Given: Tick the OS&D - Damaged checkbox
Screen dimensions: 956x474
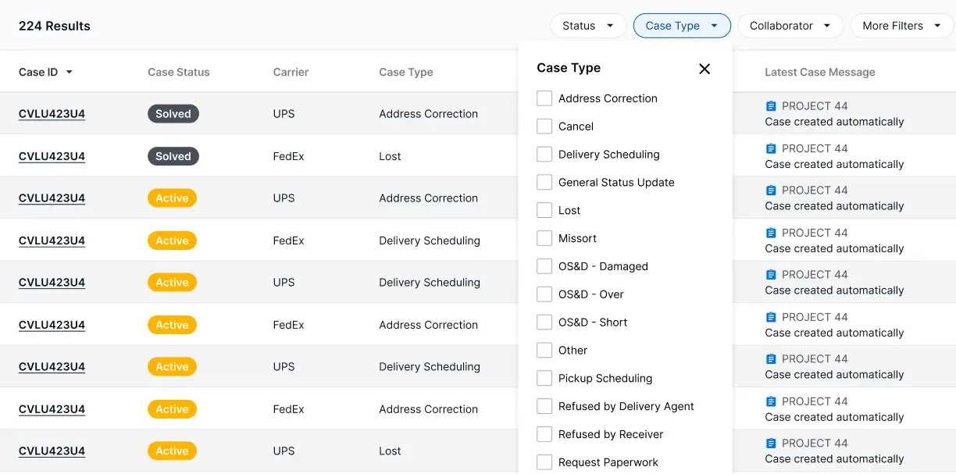Looking at the screenshot, I should (x=544, y=266).
